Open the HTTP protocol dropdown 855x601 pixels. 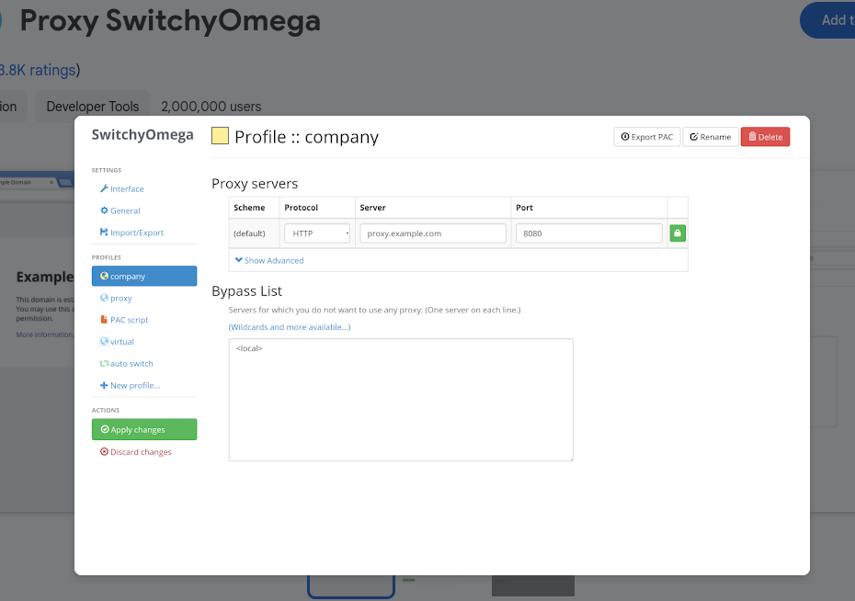[x=317, y=233]
